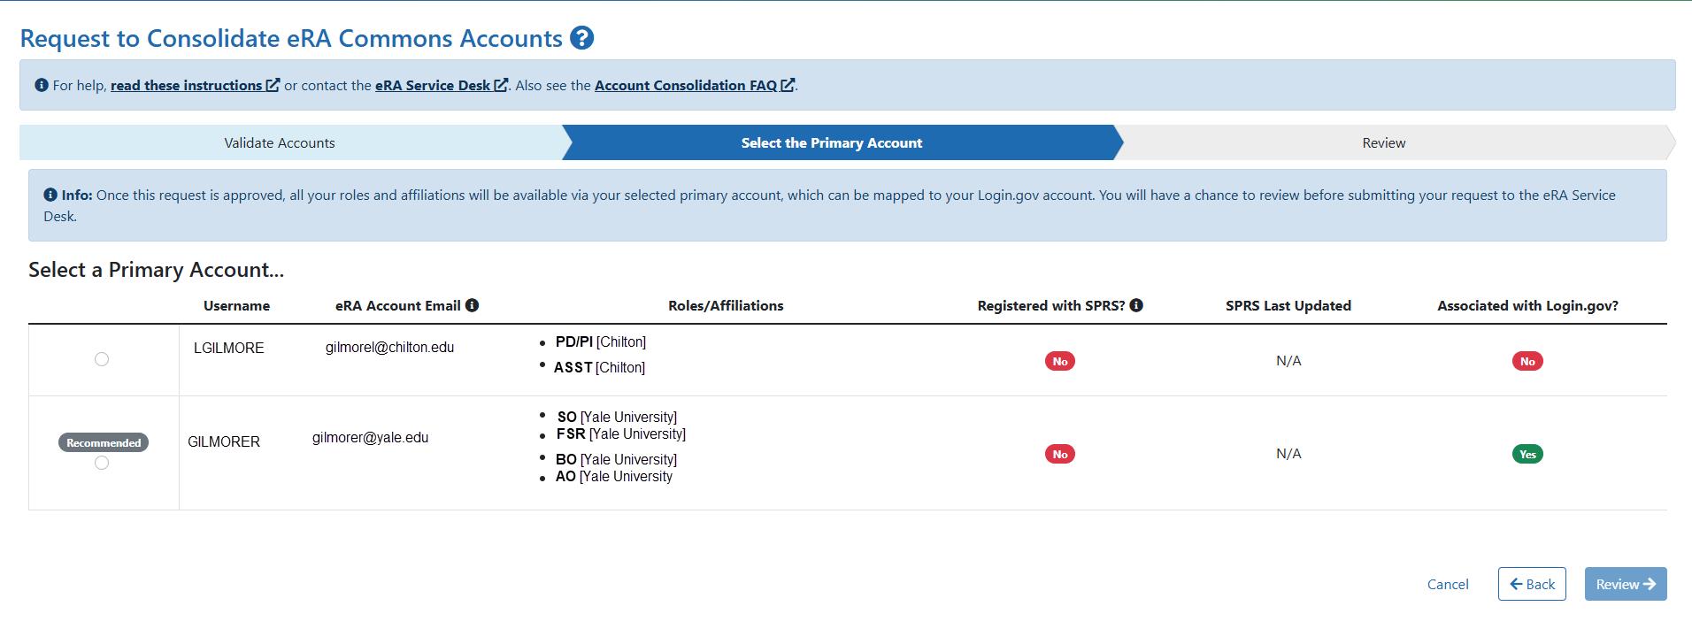Select the recommended GILMORER account radio button
The width and height of the screenshot is (1692, 629).
click(x=102, y=462)
